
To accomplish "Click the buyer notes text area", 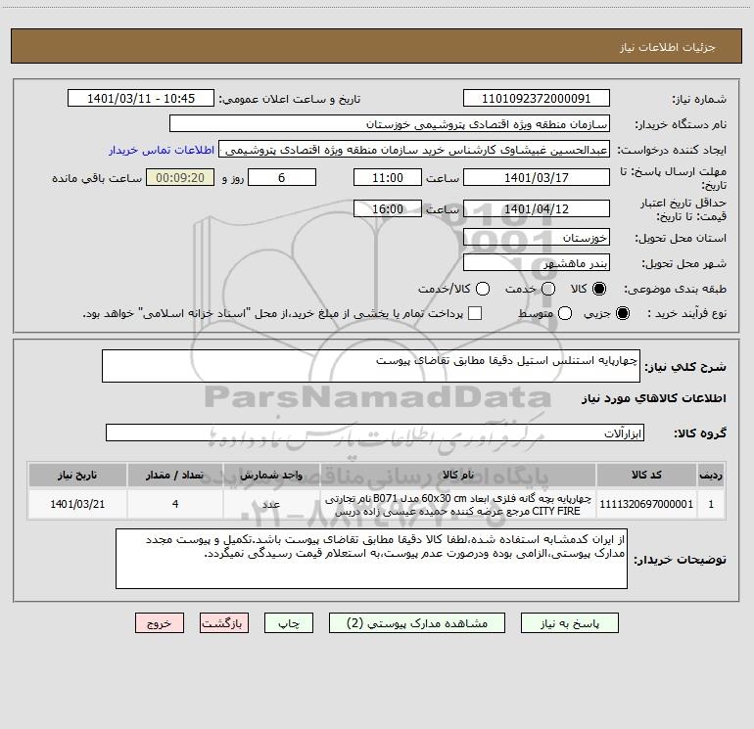I will (371, 559).
